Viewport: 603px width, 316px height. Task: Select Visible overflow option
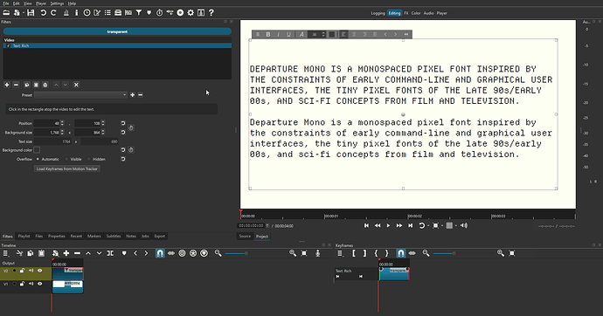coord(67,159)
